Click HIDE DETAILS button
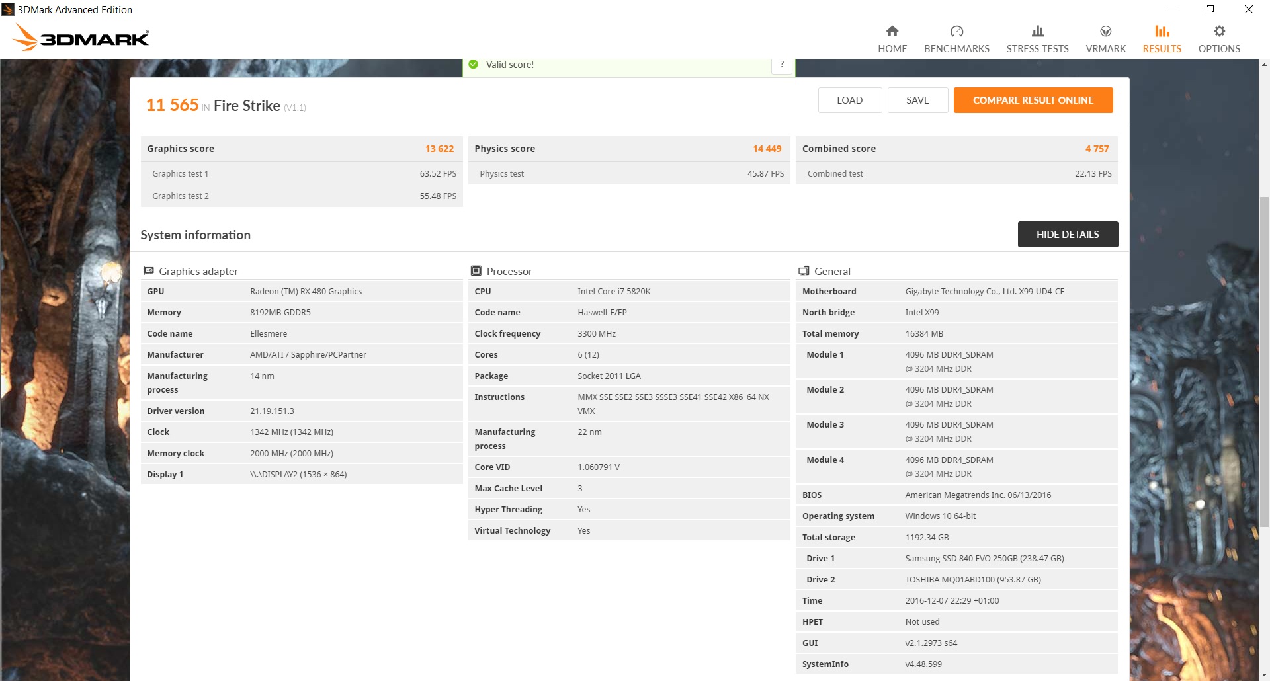Viewport: 1270px width, 681px height. [1068, 235]
